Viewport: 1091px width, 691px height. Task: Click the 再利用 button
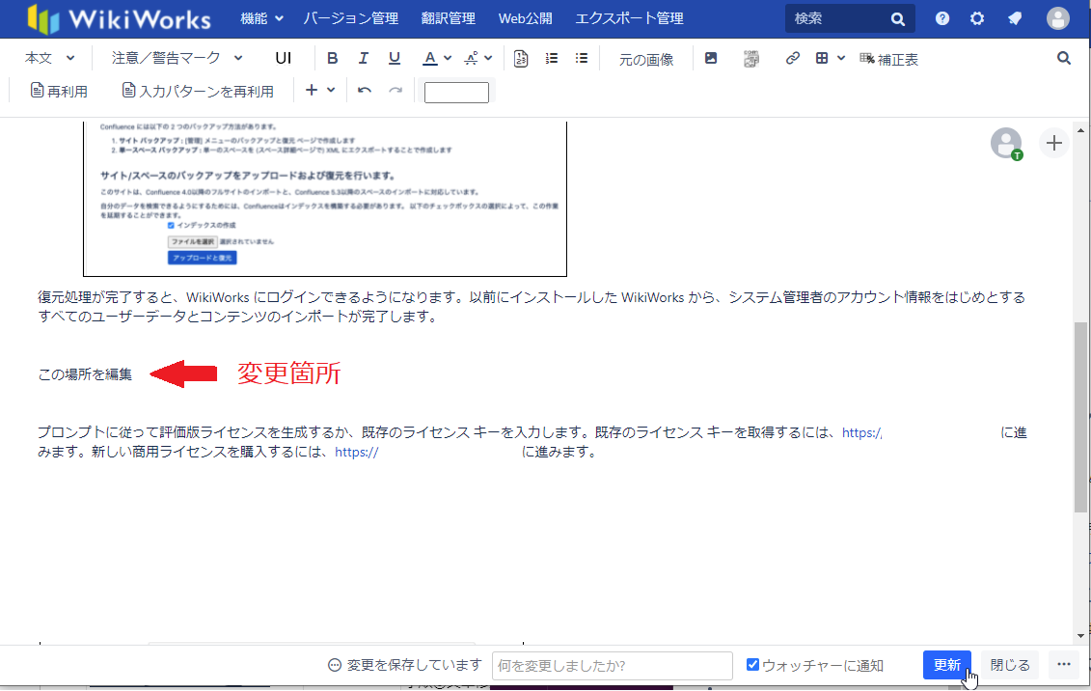[59, 91]
